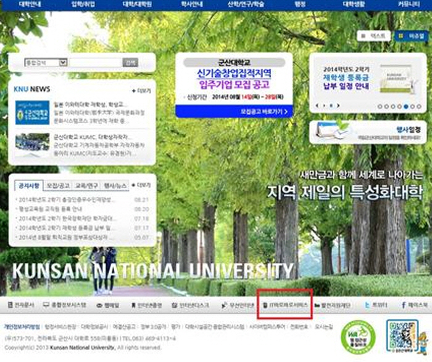This screenshot has width=432, height=362.
Task: Open the 대학/대학원 top menu
Action: (137, 4)
